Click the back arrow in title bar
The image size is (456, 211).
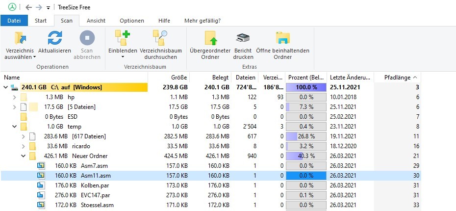(28, 7)
